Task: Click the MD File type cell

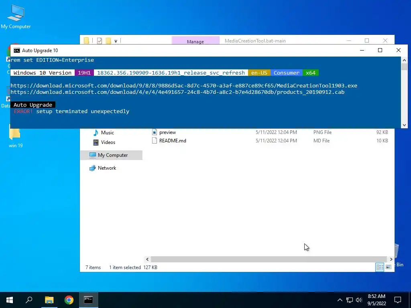Action: tap(321, 141)
